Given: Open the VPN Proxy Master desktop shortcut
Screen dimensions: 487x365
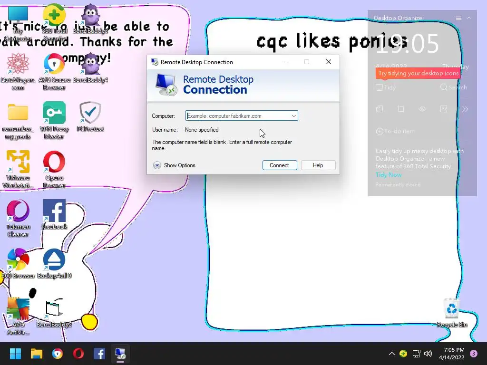Looking at the screenshot, I should click(54, 121).
